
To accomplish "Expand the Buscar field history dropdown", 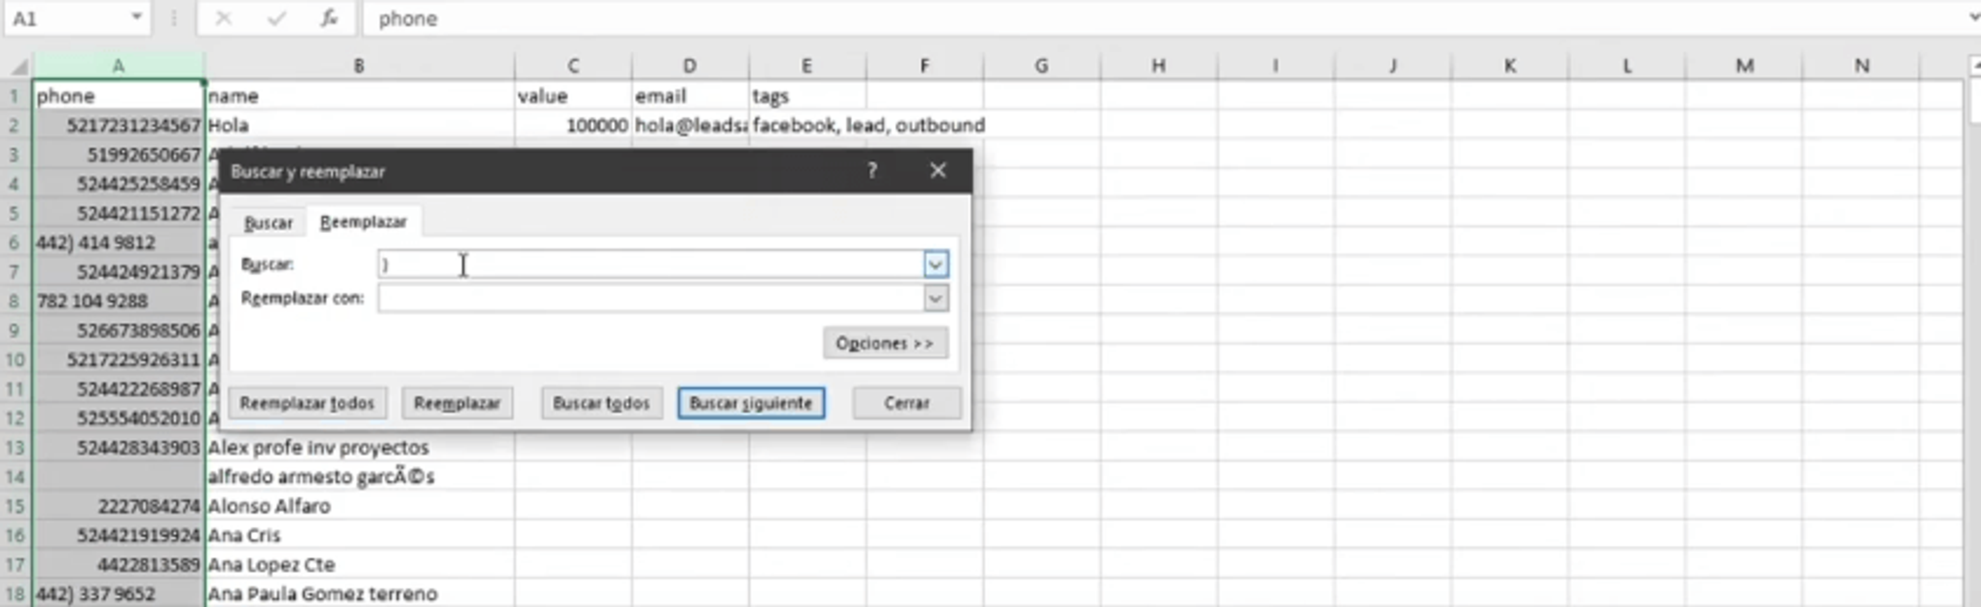I will [x=935, y=265].
